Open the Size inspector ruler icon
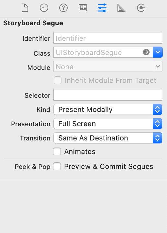The height and width of the screenshot is (233, 167). point(121,8)
